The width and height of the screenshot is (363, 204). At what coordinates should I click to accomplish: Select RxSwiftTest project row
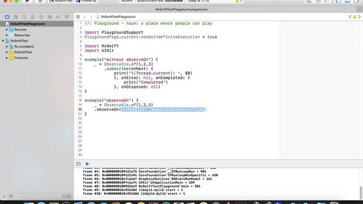click(37, 41)
